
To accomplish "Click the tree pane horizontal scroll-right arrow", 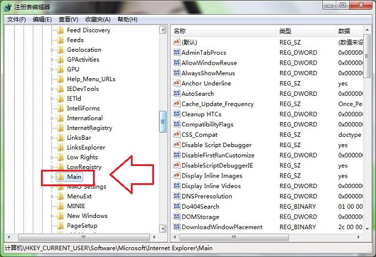I will [x=154, y=237].
